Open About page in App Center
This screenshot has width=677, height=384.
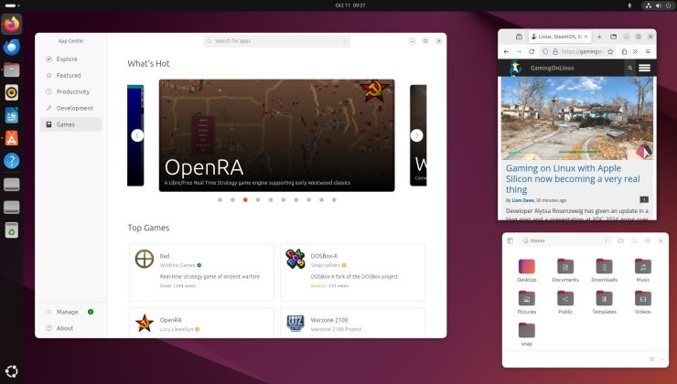(x=70, y=328)
